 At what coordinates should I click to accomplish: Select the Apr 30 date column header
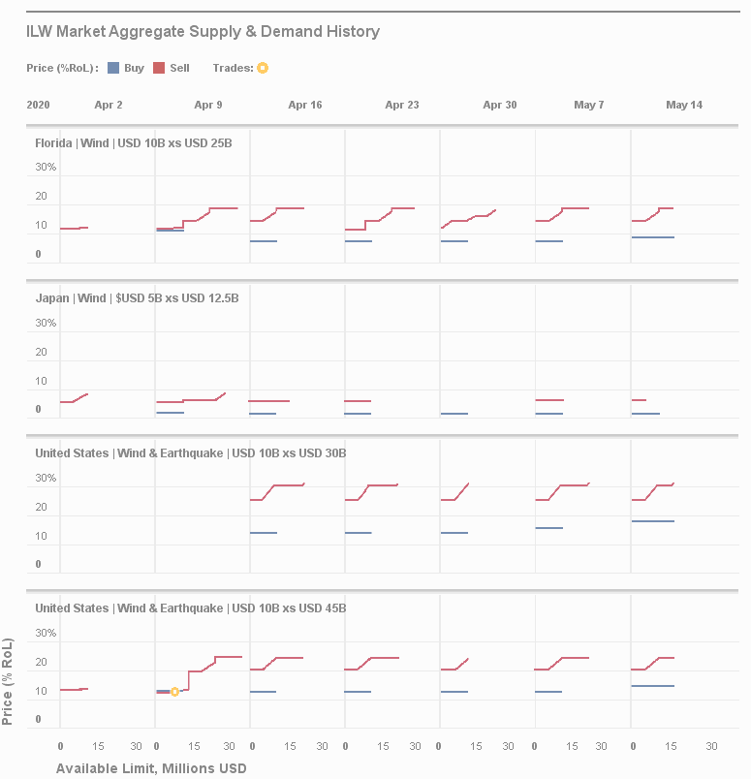pyautogui.click(x=500, y=105)
